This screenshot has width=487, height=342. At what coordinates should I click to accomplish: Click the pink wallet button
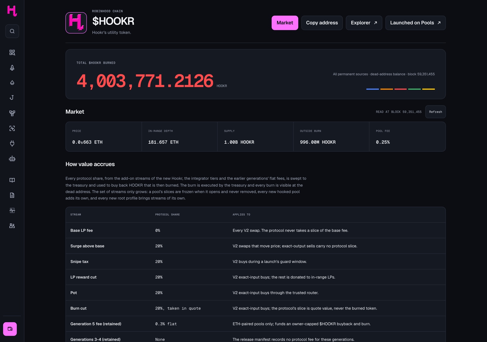[10, 329]
